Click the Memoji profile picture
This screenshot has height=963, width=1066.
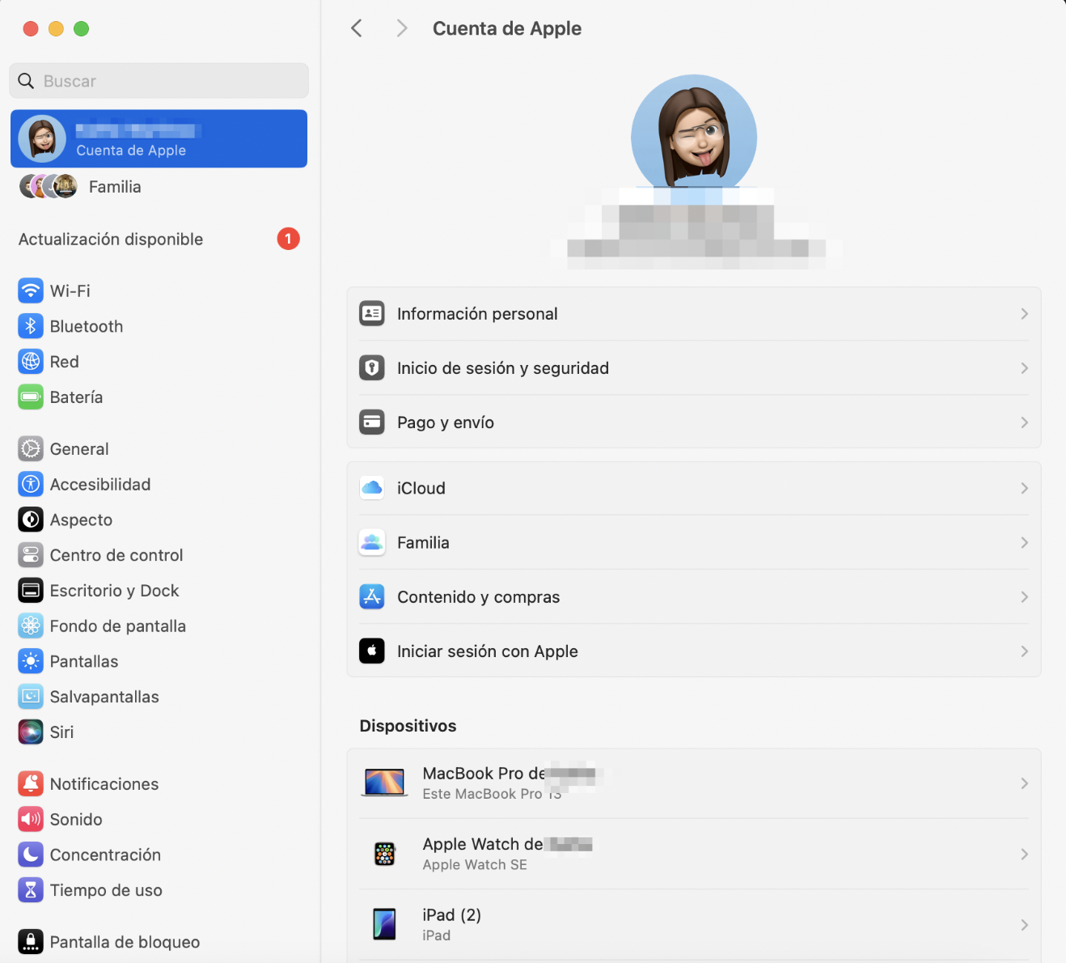pyautogui.click(x=694, y=136)
